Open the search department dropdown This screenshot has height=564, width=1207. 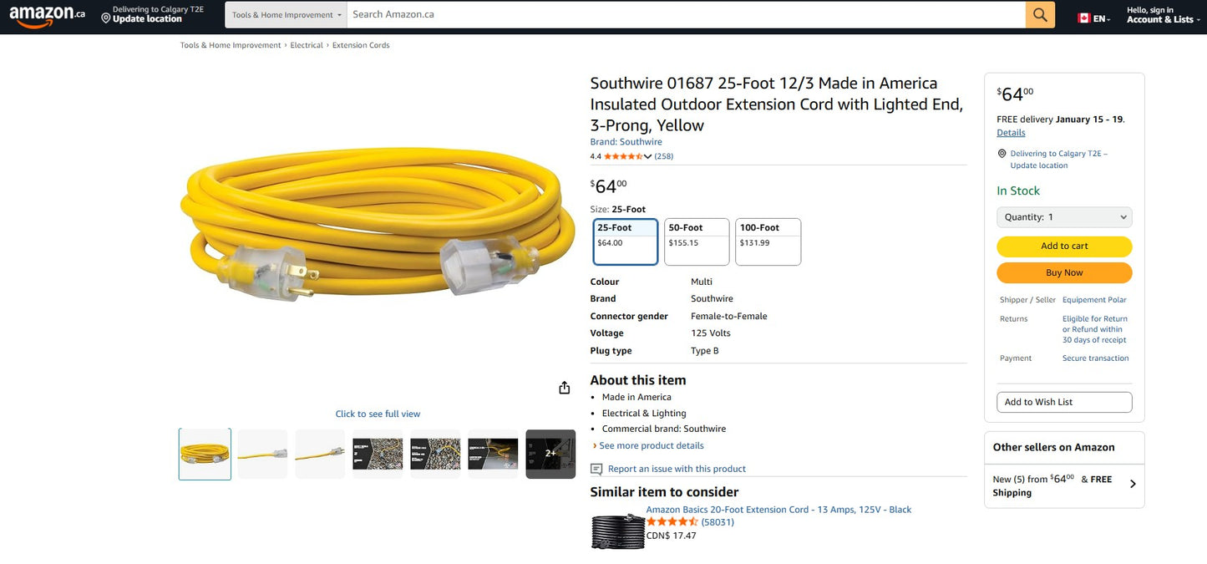[x=285, y=14]
